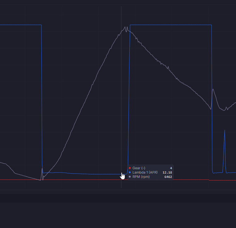
Task: Click the gray RPM dot in tooltip
Action: click(x=130, y=177)
